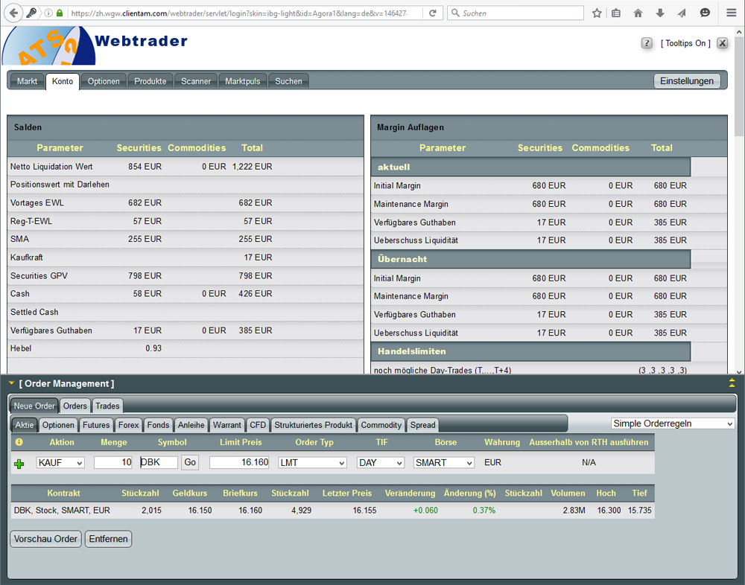Open the Firefox downloads arrow icon
The height and width of the screenshot is (585, 745).
click(660, 13)
